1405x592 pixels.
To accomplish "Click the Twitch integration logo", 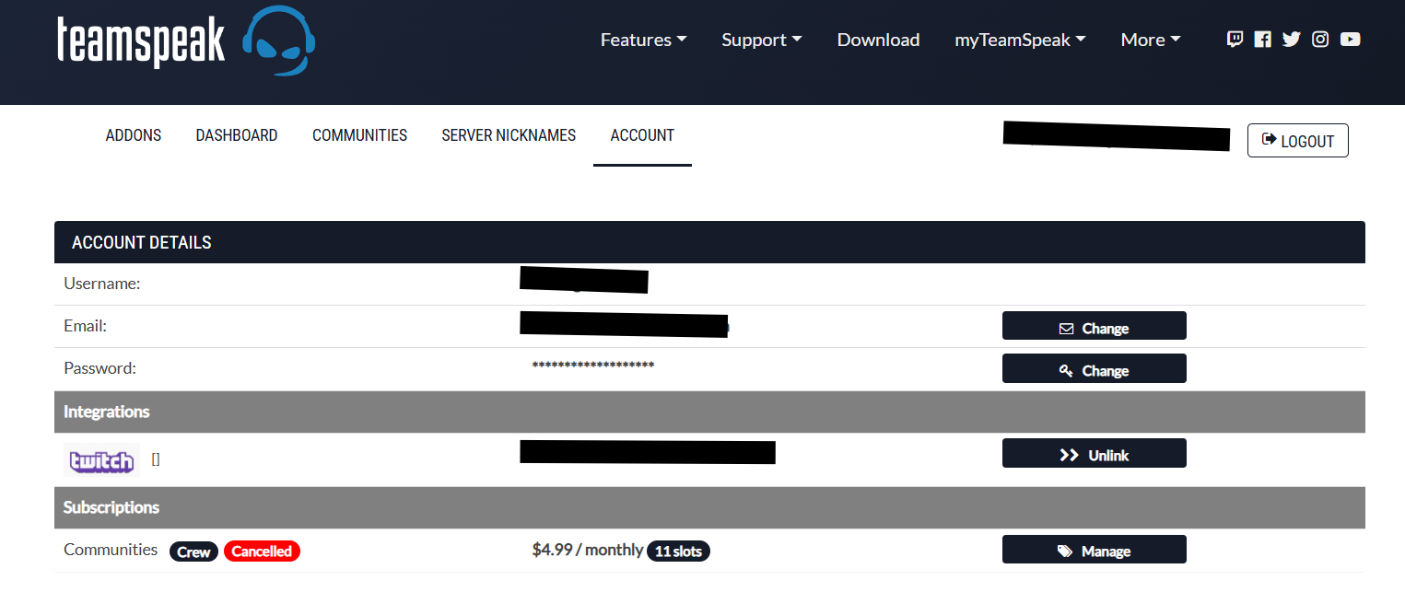I will [x=101, y=460].
